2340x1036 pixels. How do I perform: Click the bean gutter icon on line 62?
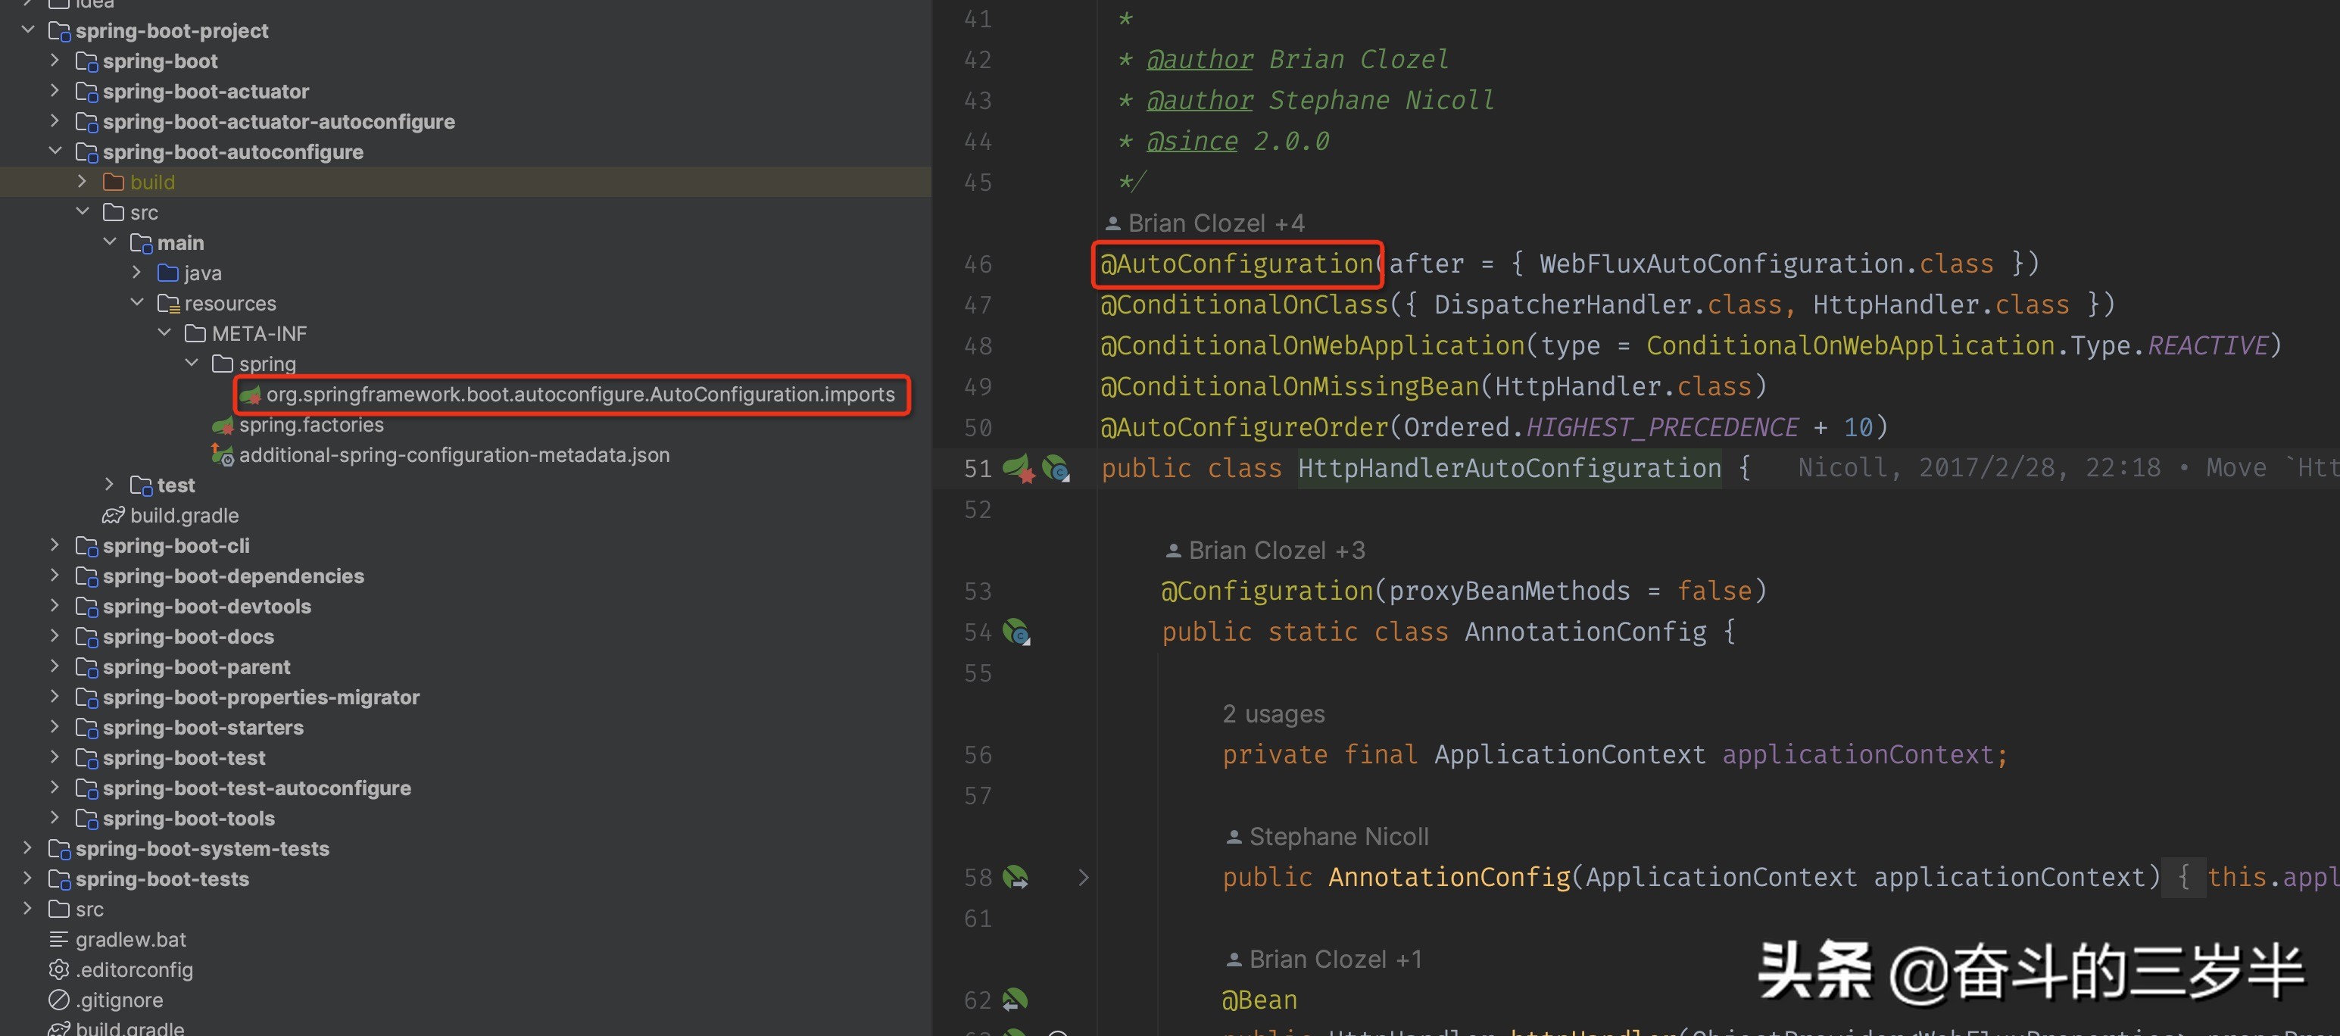(1015, 1000)
